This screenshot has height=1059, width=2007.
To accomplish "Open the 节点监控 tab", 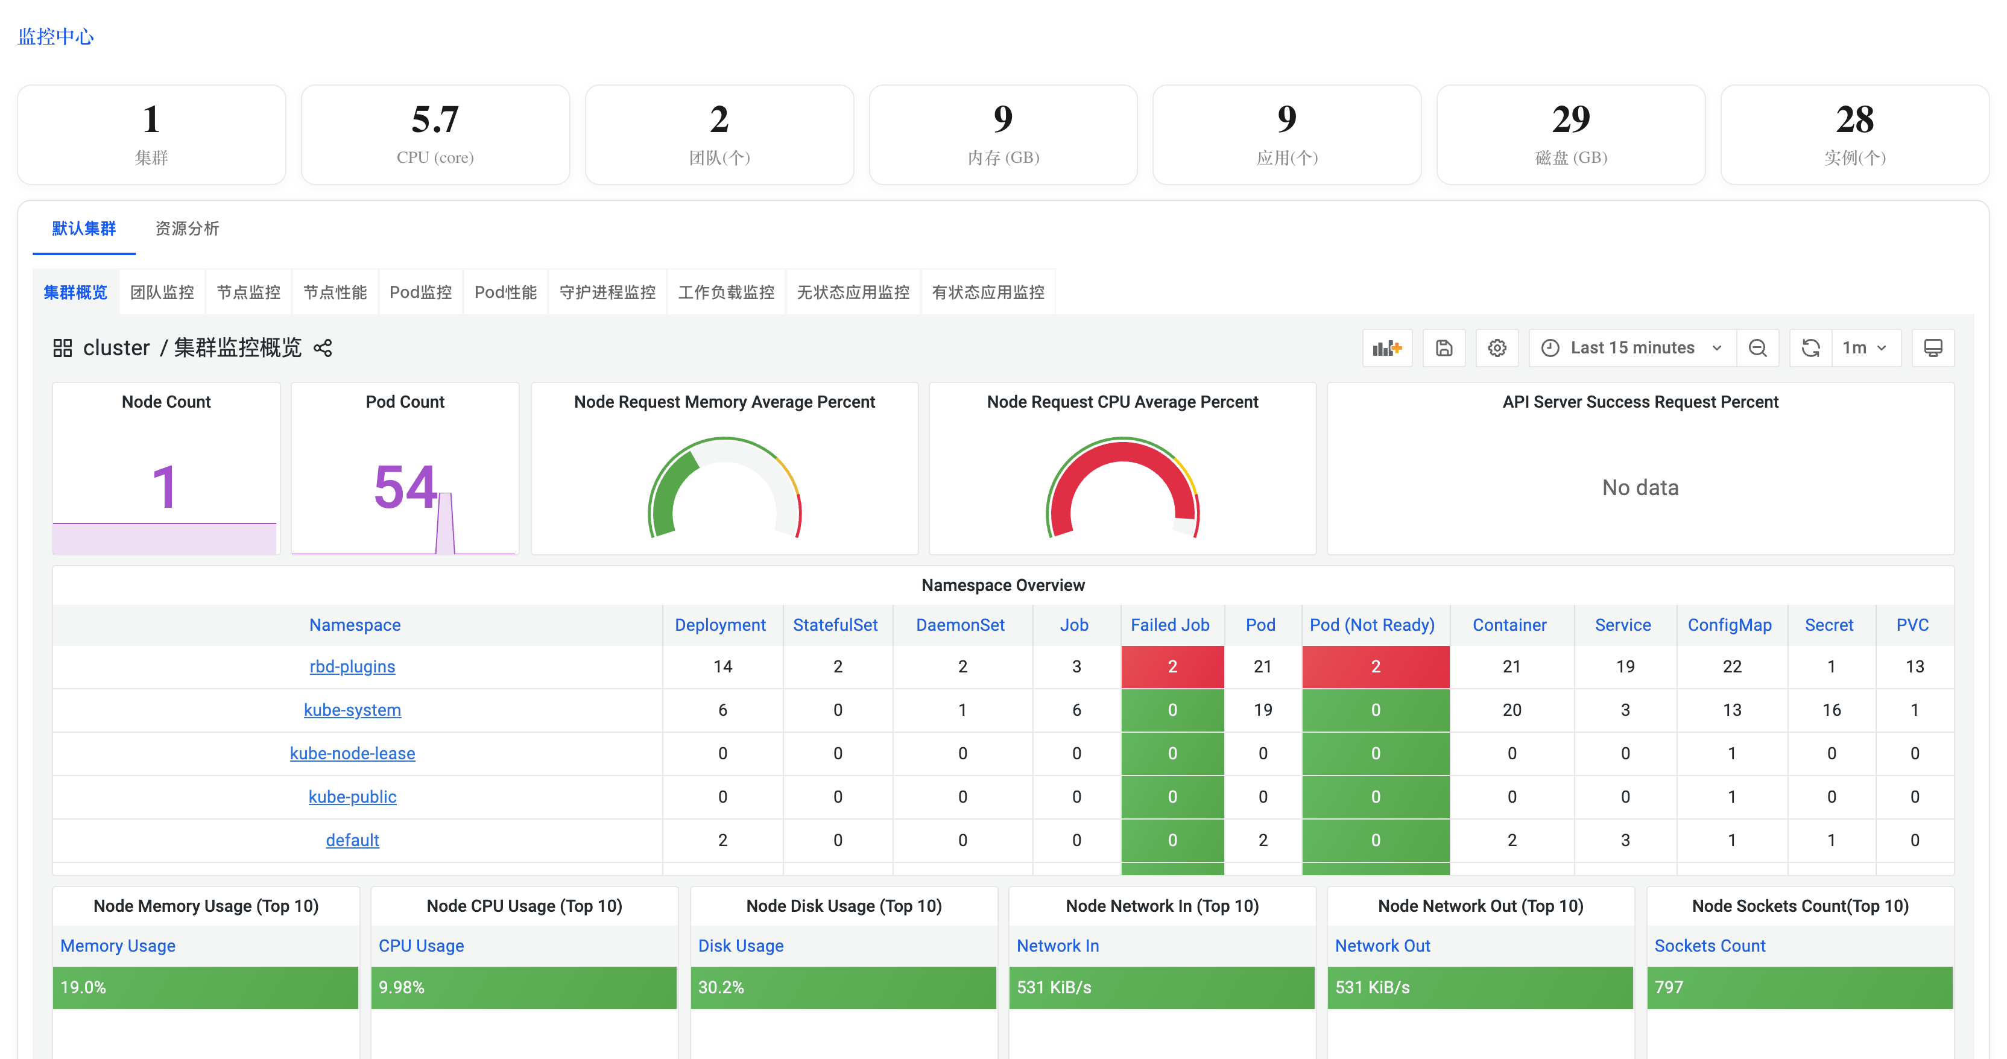I will pyautogui.click(x=248, y=292).
